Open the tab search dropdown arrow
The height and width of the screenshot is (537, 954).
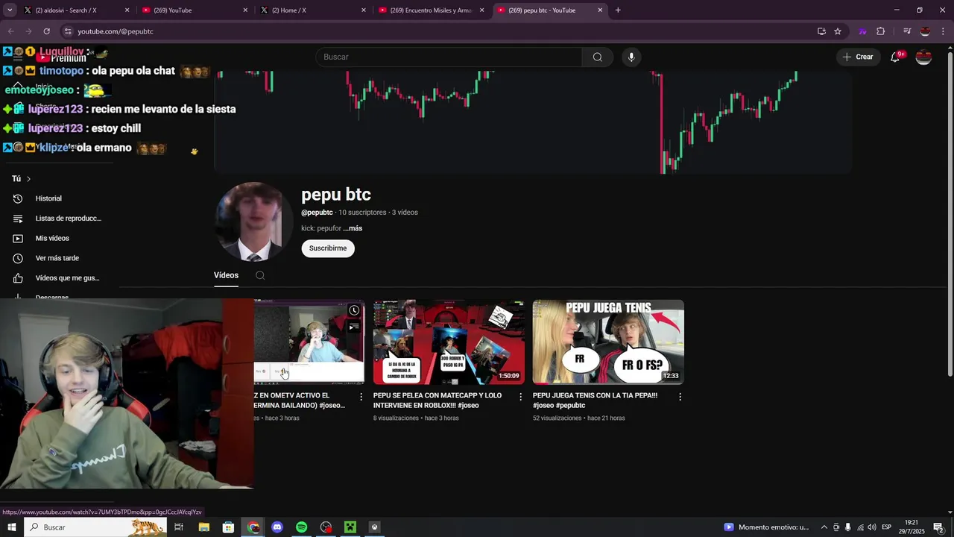pyautogui.click(x=10, y=10)
